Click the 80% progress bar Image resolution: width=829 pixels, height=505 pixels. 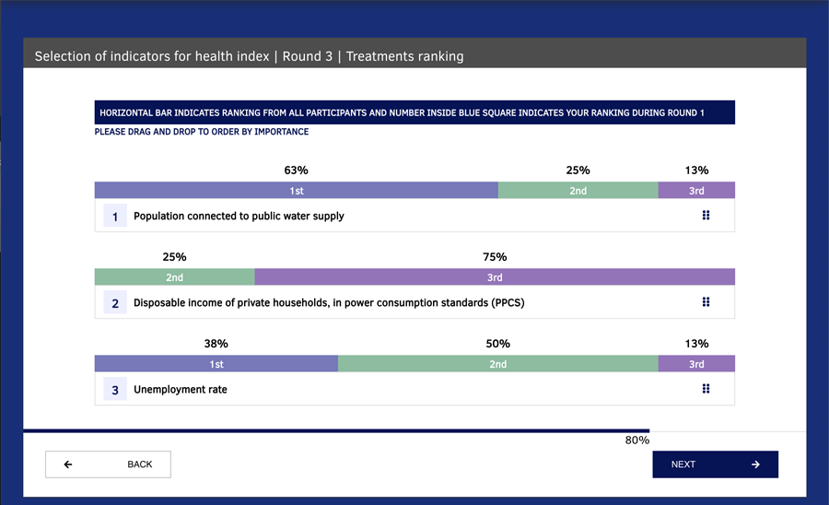coord(336,431)
